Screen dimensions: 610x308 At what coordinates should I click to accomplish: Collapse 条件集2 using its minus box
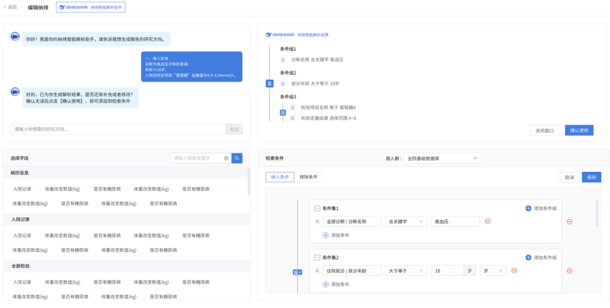317,257
